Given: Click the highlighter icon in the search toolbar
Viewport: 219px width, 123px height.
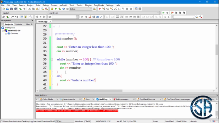Looking at the screenshot, I should point(90,17).
